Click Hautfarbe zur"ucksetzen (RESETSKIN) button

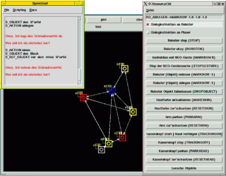tap(184, 108)
